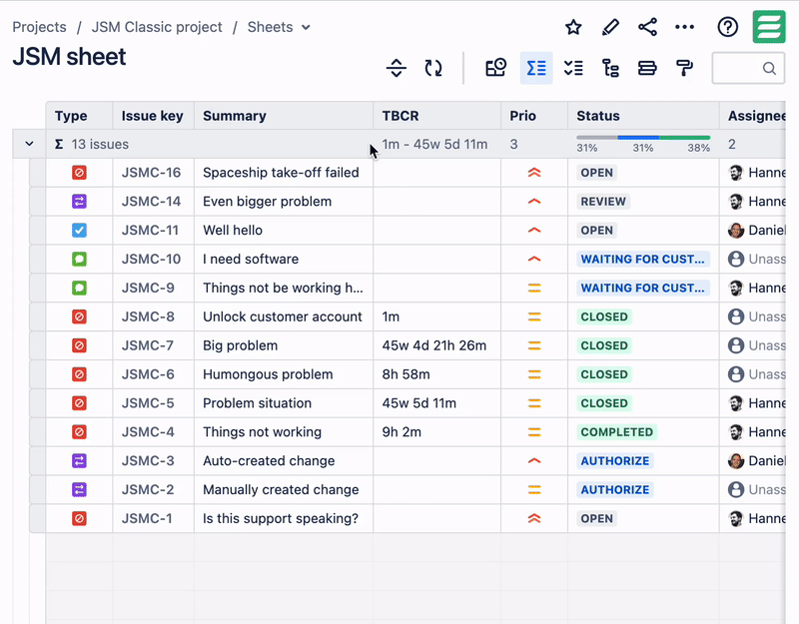Click the expand/collapse rows icon
The height and width of the screenshot is (624, 799).
396,68
